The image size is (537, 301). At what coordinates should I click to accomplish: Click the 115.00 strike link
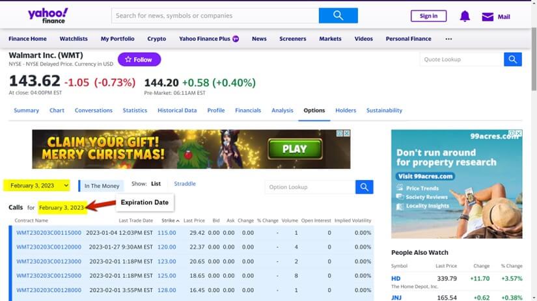pyautogui.click(x=167, y=233)
